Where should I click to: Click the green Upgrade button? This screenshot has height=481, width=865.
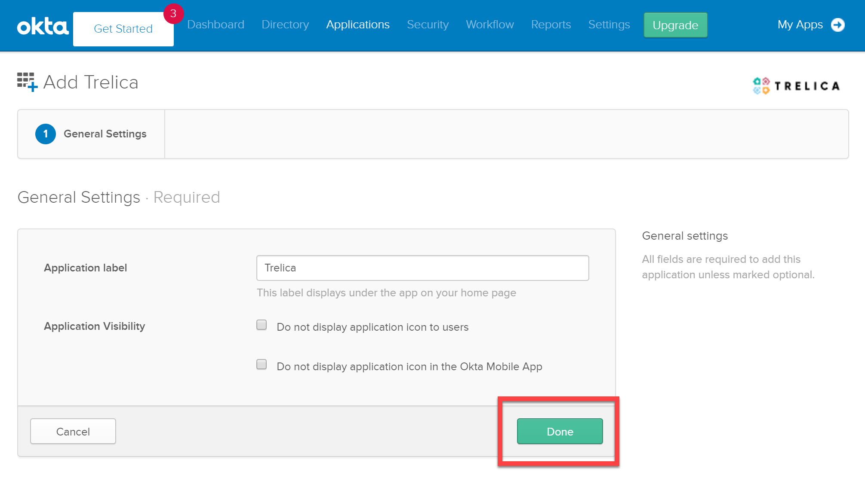[675, 25]
